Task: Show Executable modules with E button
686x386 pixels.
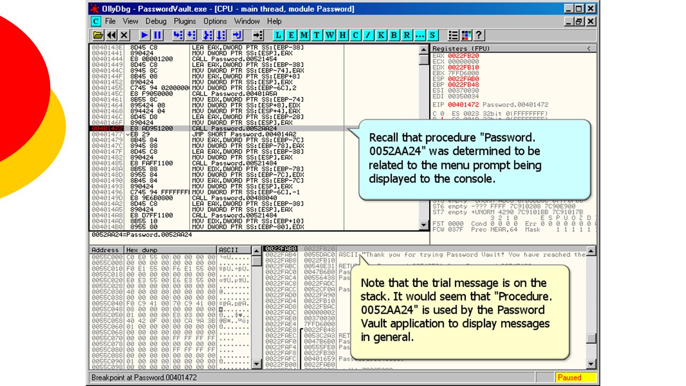Action: click(292, 35)
